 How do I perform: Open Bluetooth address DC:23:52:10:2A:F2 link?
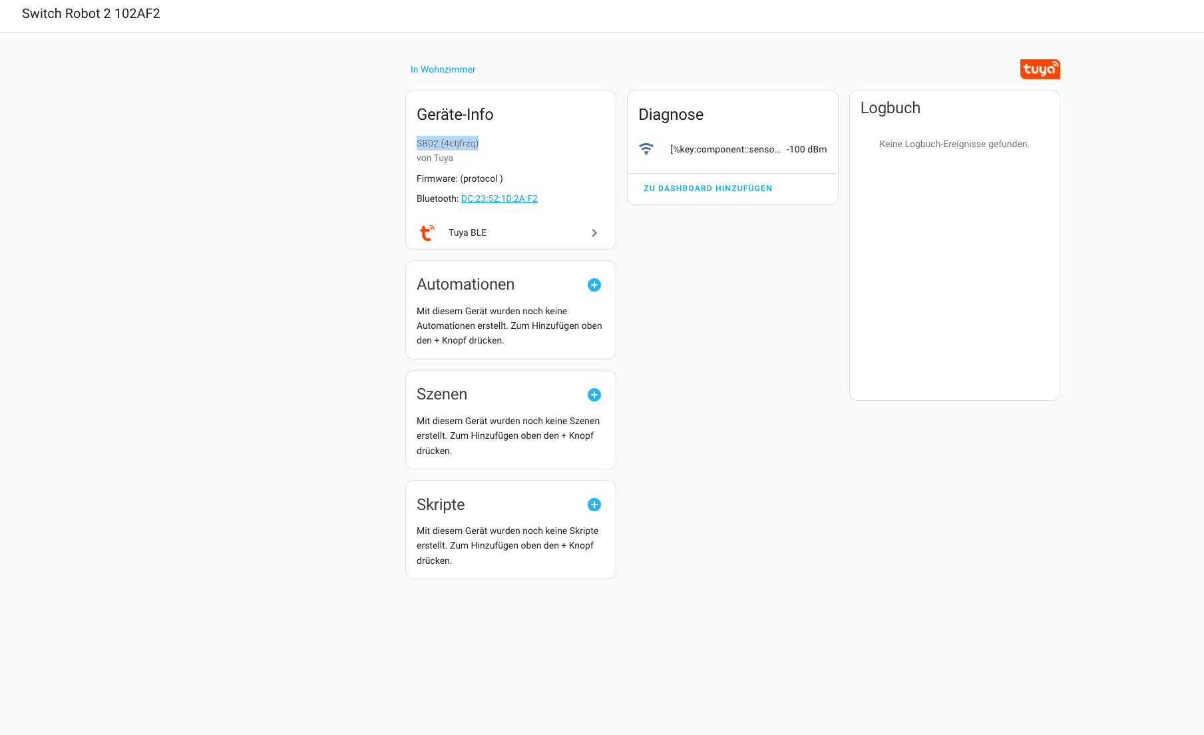point(499,198)
